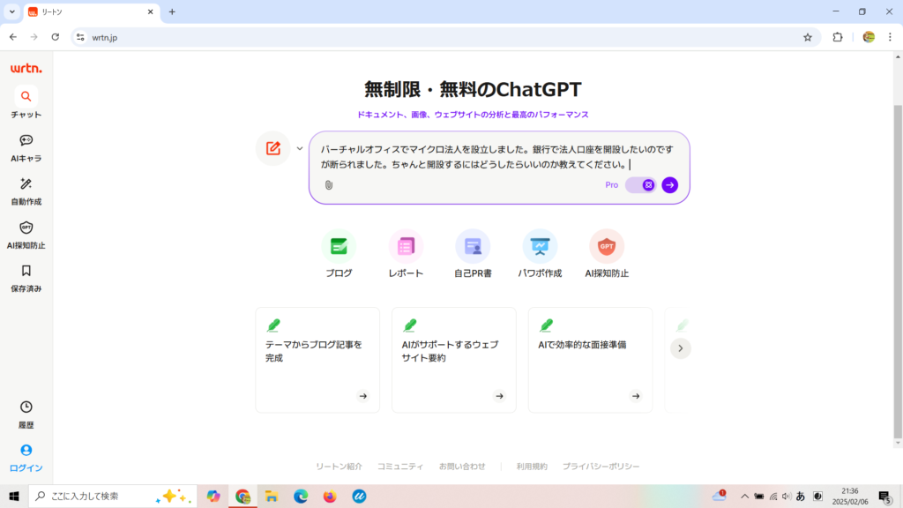Expand the dropdown chevron beside new chat

tap(300, 148)
